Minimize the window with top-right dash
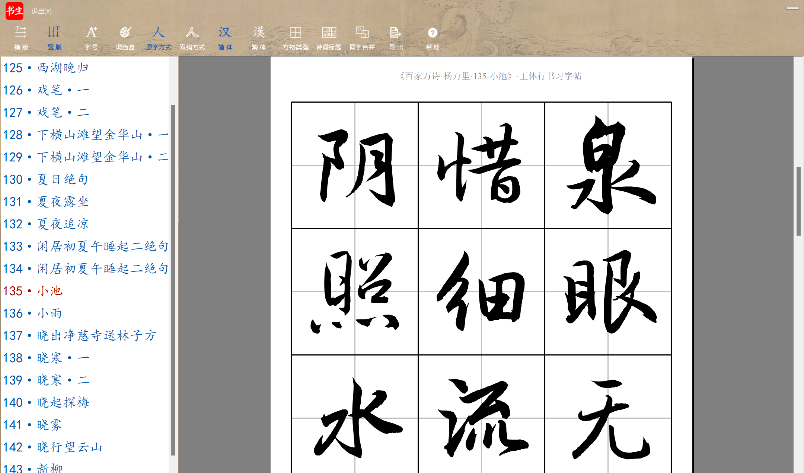 coord(792,8)
